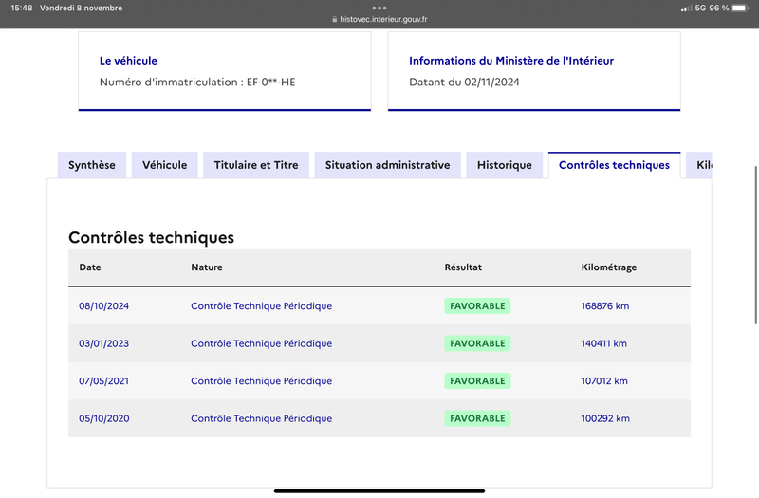This screenshot has height=498, width=759.
Task: Switch to the Véhicule tab
Action: [x=164, y=165]
